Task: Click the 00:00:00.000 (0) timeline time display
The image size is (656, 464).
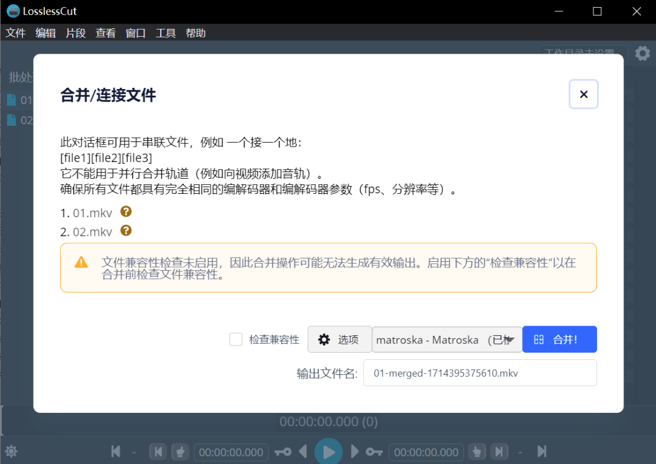Action: (329, 421)
